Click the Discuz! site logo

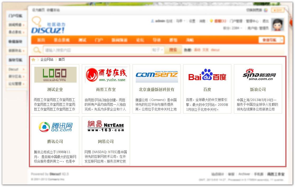48,25
